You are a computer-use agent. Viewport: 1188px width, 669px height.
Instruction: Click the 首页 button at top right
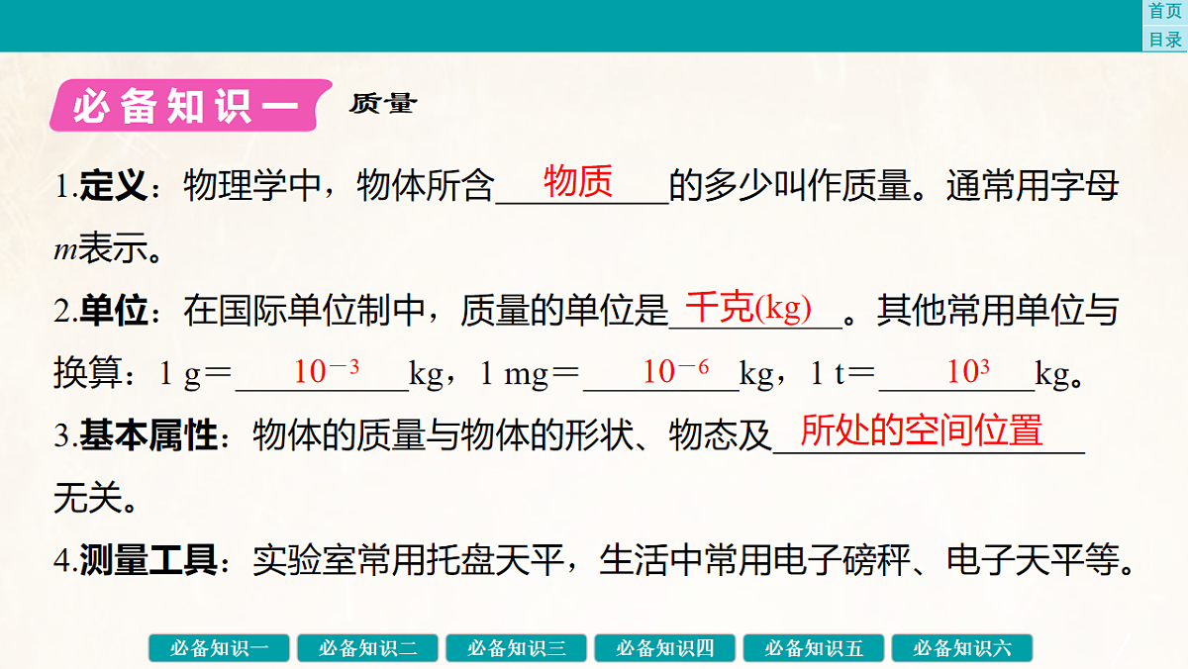pyautogui.click(x=1165, y=12)
